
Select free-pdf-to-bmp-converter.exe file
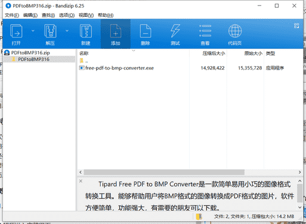pos(119,68)
